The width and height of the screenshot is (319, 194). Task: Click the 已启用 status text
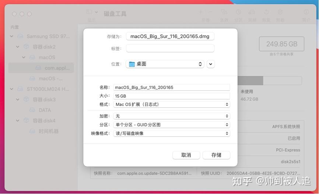294,138
